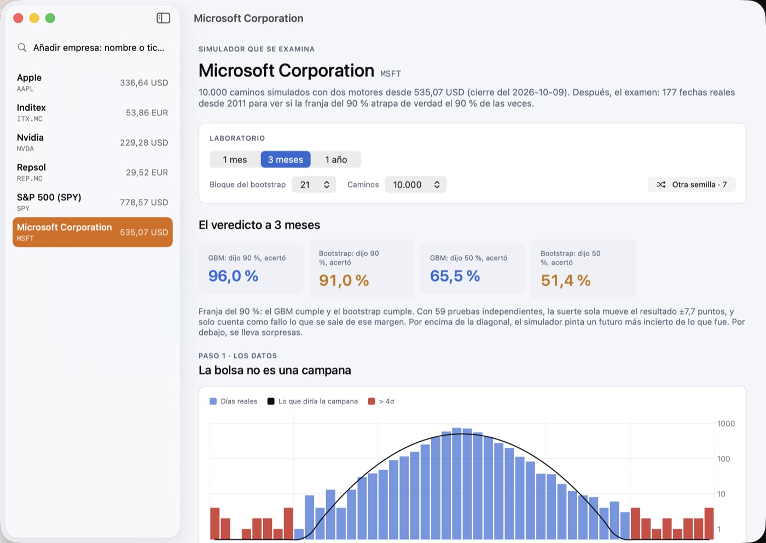The width and height of the screenshot is (766, 543).
Task: Click the shuffle icon in Otra semilla
Action: (x=661, y=184)
